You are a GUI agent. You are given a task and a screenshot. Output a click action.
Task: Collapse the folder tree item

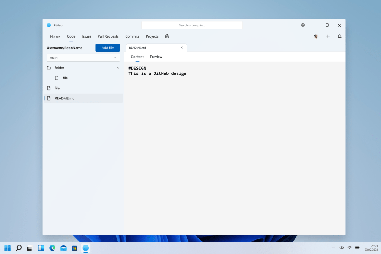(118, 68)
